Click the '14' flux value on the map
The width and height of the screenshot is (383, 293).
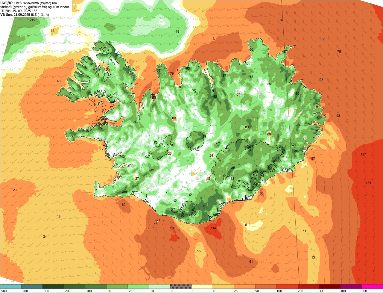pyautogui.click(x=52, y=31)
